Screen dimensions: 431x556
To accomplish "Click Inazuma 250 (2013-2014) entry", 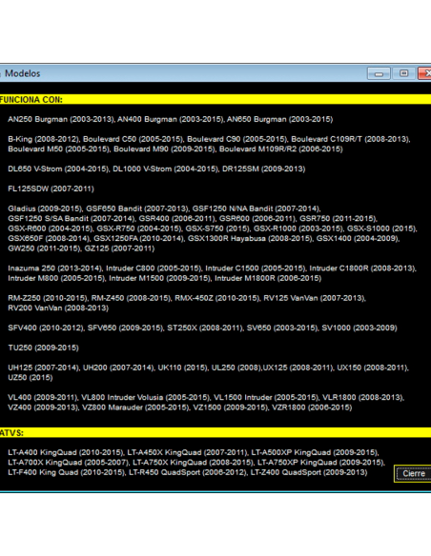I will (55, 268).
